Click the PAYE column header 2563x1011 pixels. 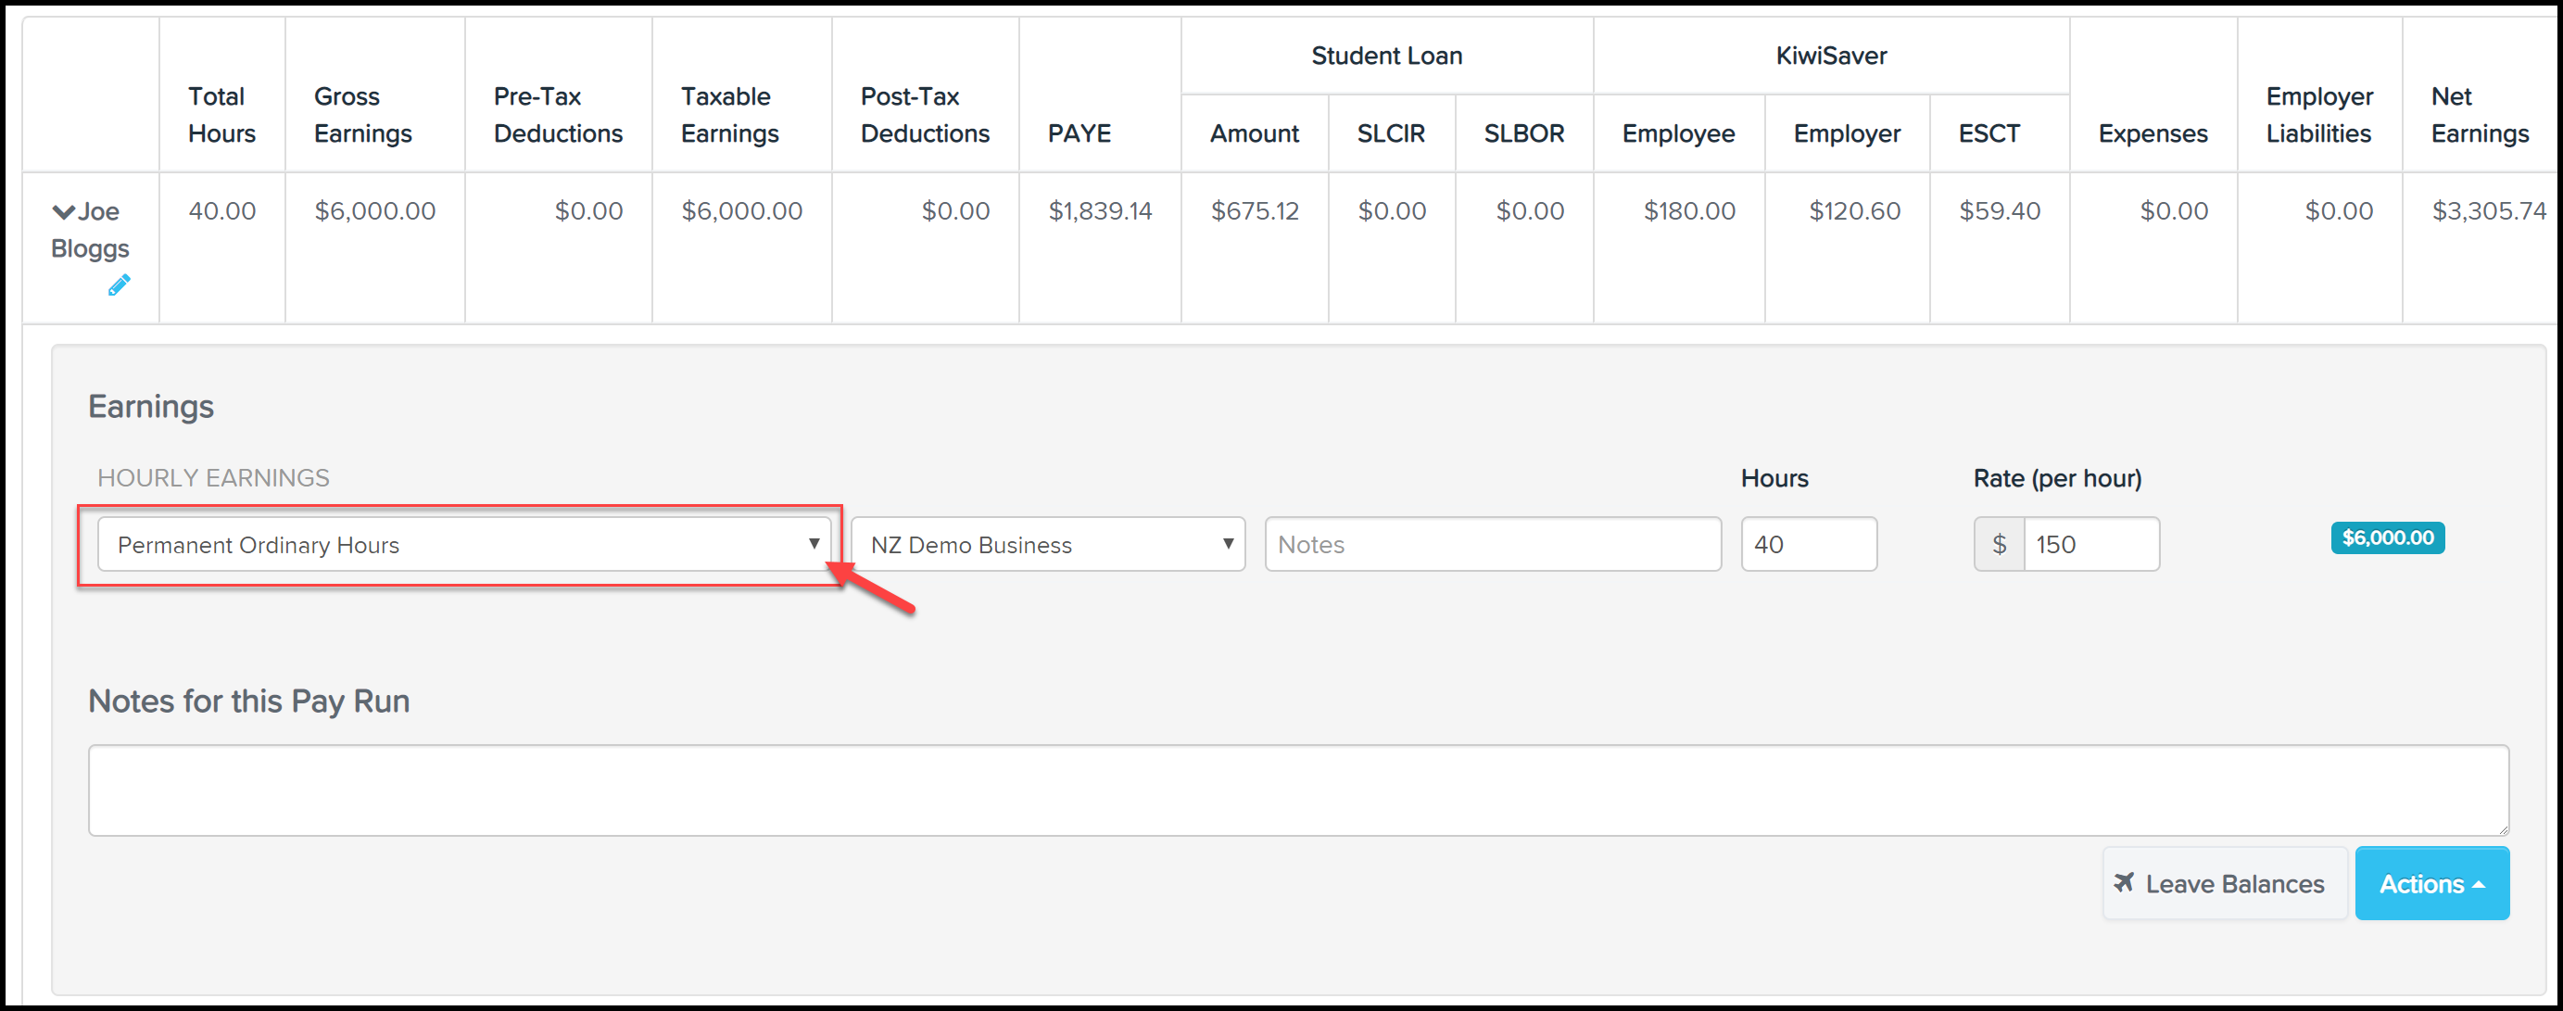click(x=1079, y=133)
